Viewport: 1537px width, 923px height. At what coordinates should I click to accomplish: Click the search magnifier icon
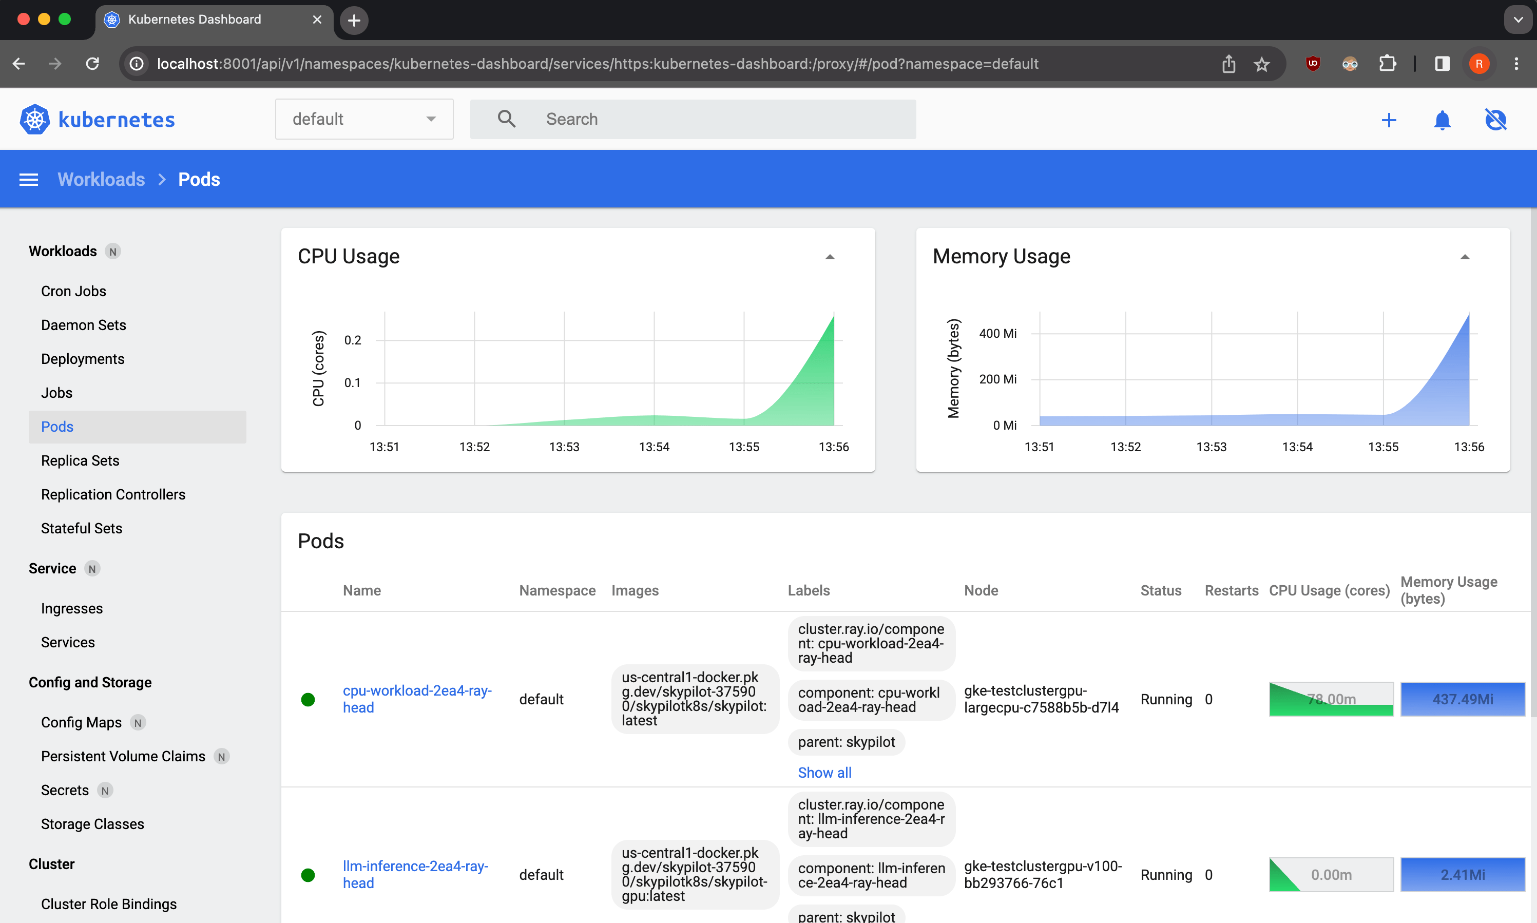click(x=506, y=118)
